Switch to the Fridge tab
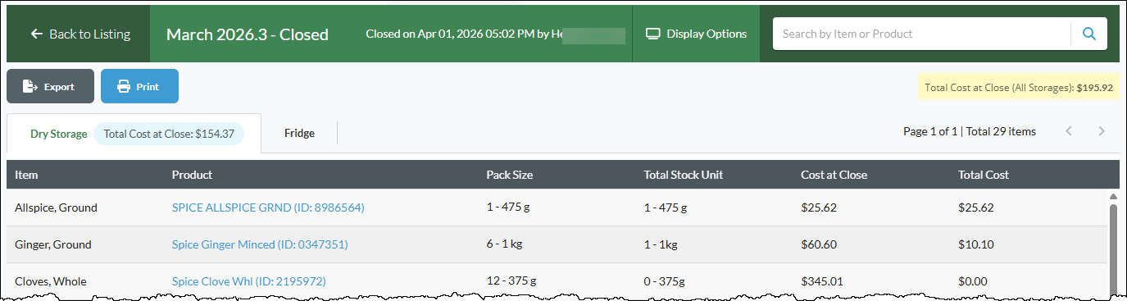 click(299, 133)
